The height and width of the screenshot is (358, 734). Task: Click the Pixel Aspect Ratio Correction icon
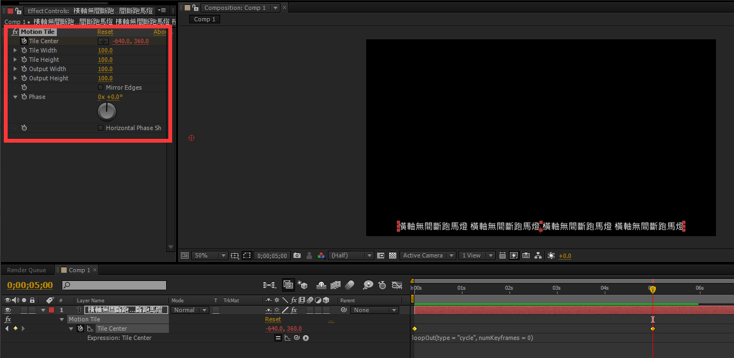pyautogui.click(x=502, y=255)
